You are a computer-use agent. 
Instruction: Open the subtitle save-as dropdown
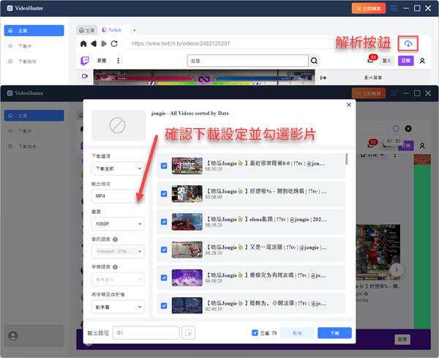click(x=118, y=307)
